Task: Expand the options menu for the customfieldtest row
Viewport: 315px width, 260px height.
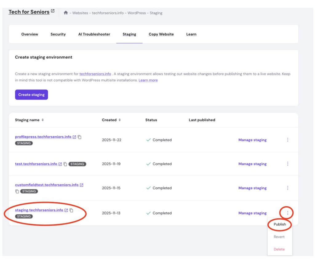Action: pos(288,188)
